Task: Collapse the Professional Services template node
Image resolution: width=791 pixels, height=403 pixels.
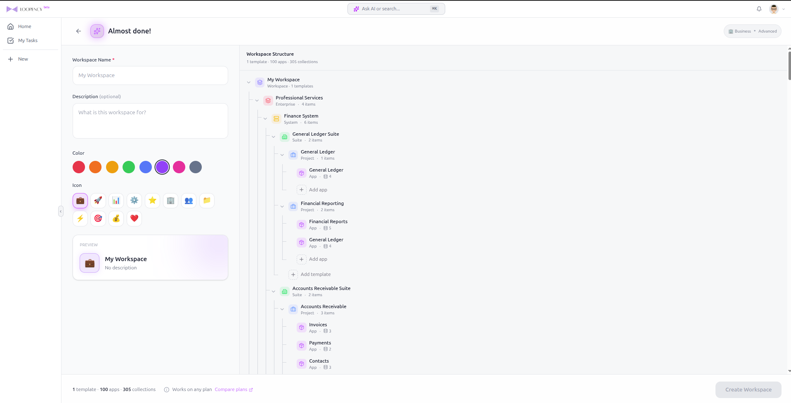Action: pyautogui.click(x=257, y=100)
